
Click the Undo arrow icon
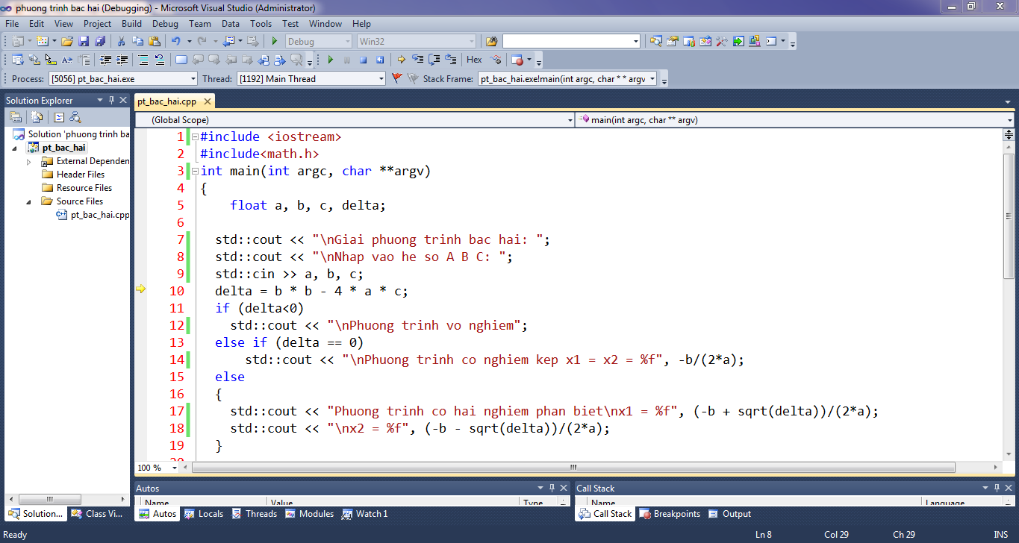coord(175,42)
